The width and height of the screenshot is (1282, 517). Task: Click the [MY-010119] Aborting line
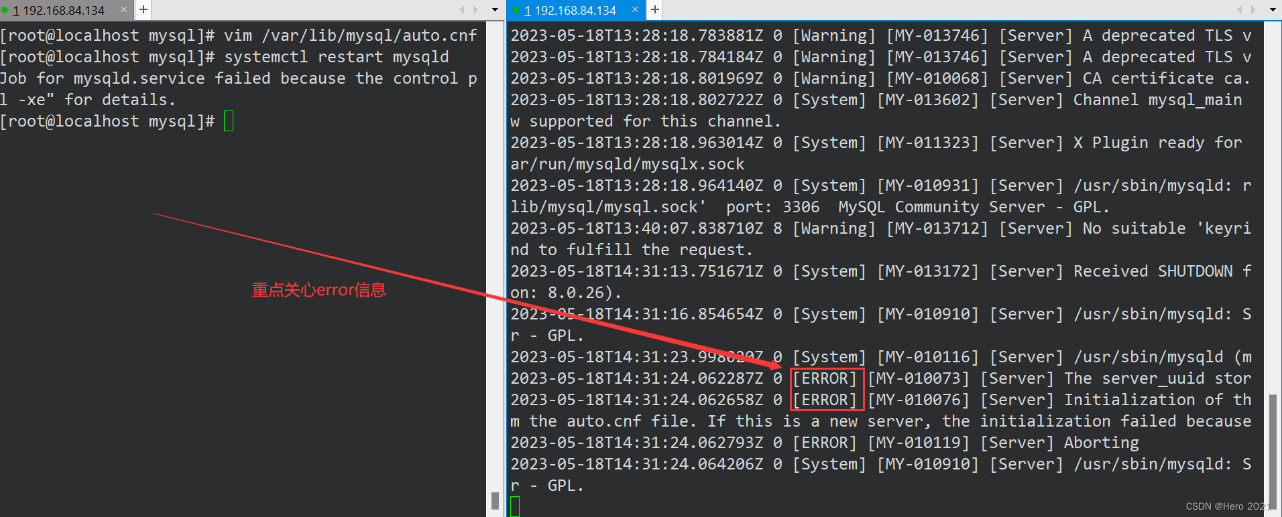825,443
